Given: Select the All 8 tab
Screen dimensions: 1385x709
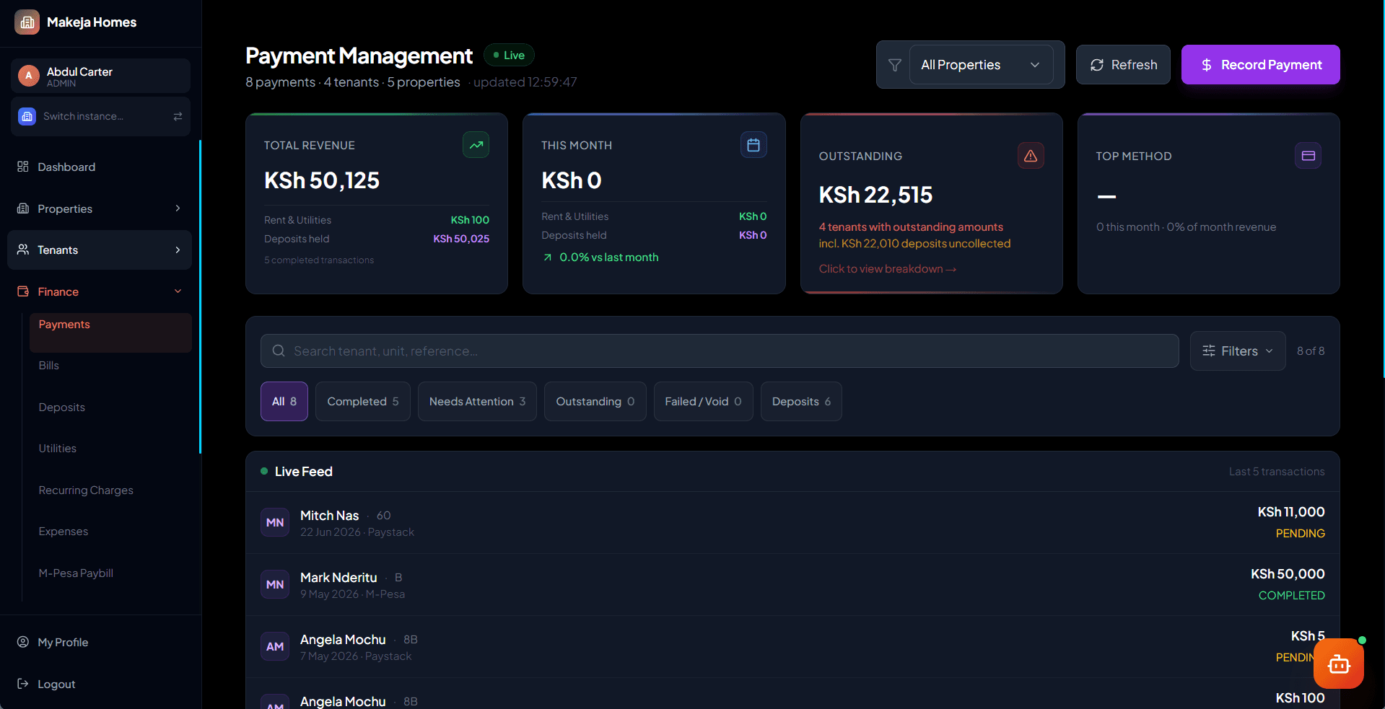Looking at the screenshot, I should click(x=284, y=402).
